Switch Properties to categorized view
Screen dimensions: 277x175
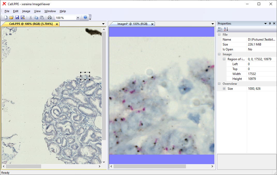coord(220,29)
